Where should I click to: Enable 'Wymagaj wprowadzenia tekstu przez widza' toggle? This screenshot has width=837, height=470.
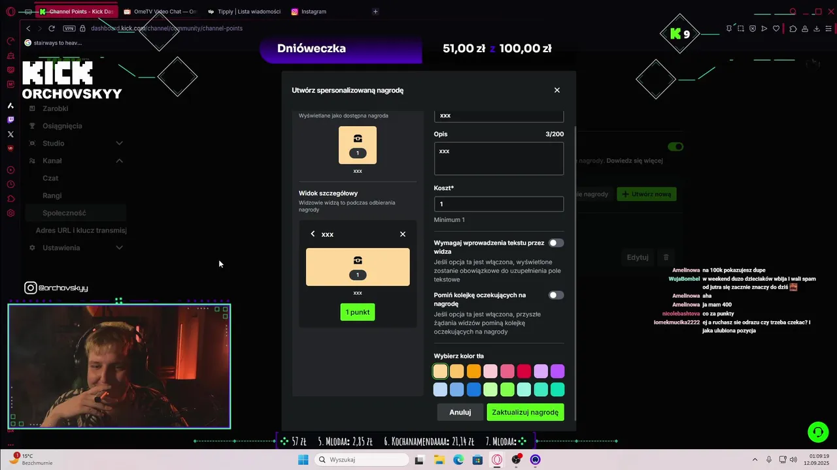pos(556,243)
